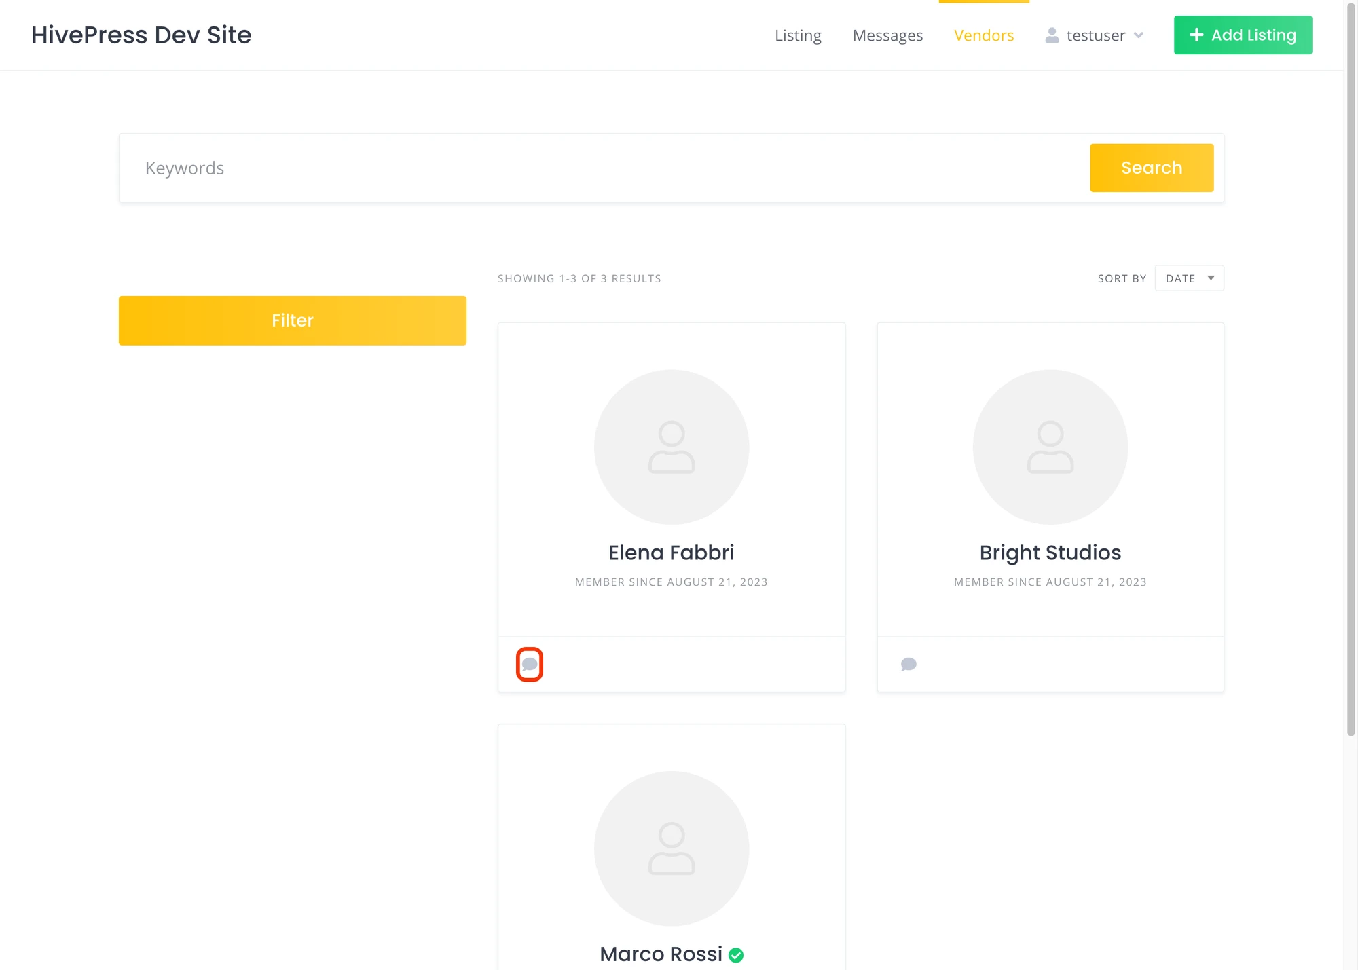Click the message icon on Bright Studios card
Viewport: 1358px width, 970px height.
tap(909, 664)
